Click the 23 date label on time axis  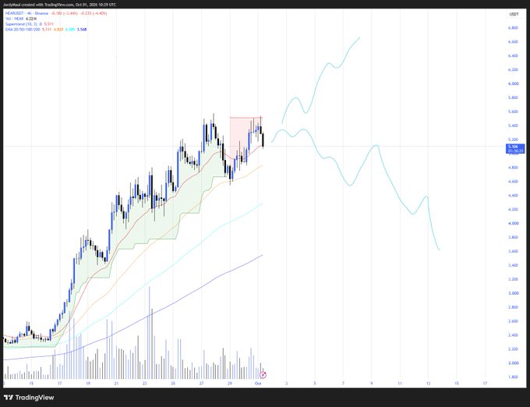pos(144,384)
